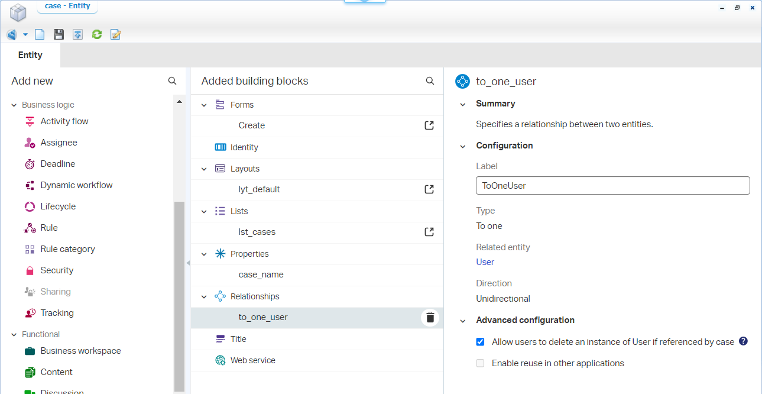Add an Activity flow building block
The width and height of the screenshot is (762, 394).
pyautogui.click(x=64, y=121)
